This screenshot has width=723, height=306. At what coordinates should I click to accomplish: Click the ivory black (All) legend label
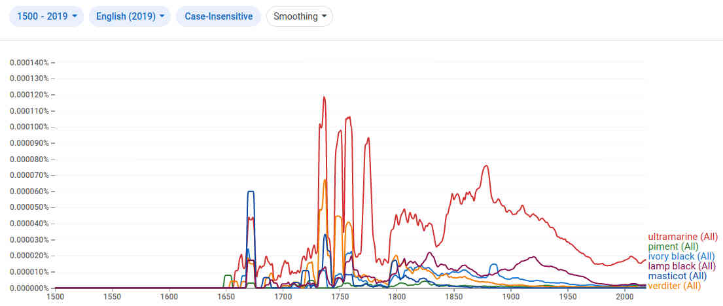click(x=681, y=256)
